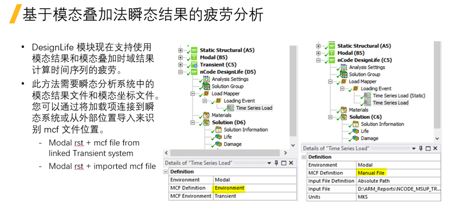Maximize the Details panel containing Units row
451x213 pixels.
[428, 148]
